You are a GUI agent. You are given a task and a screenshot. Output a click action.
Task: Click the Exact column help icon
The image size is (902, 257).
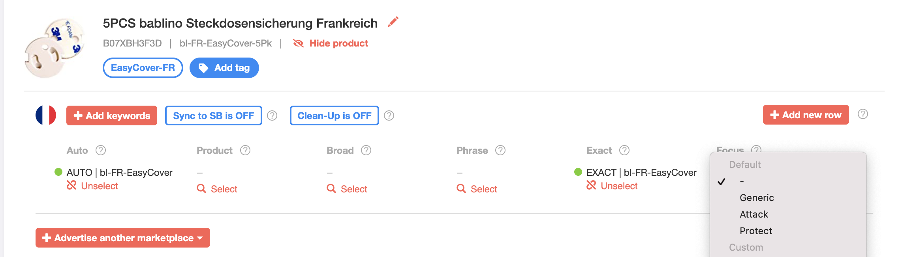624,150
